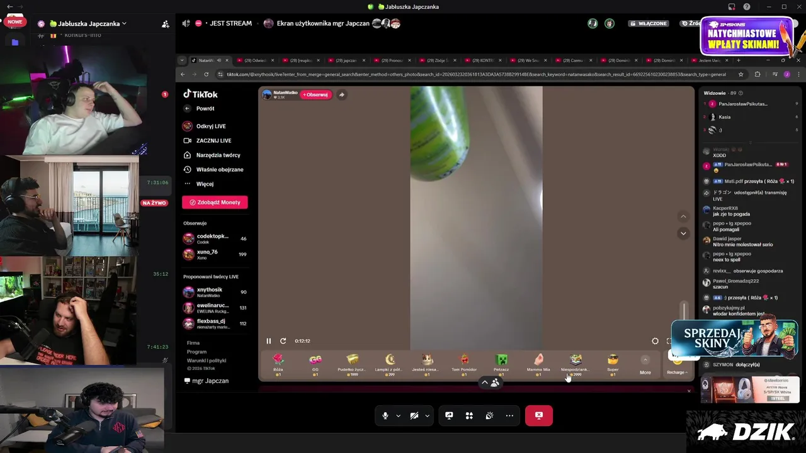
Task: Toggle the member list chevron pill
Action: tap(489, 383)
